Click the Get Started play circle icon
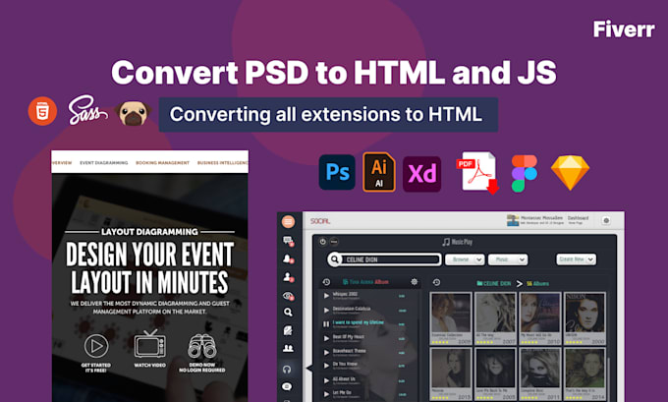 click(96, 346)
